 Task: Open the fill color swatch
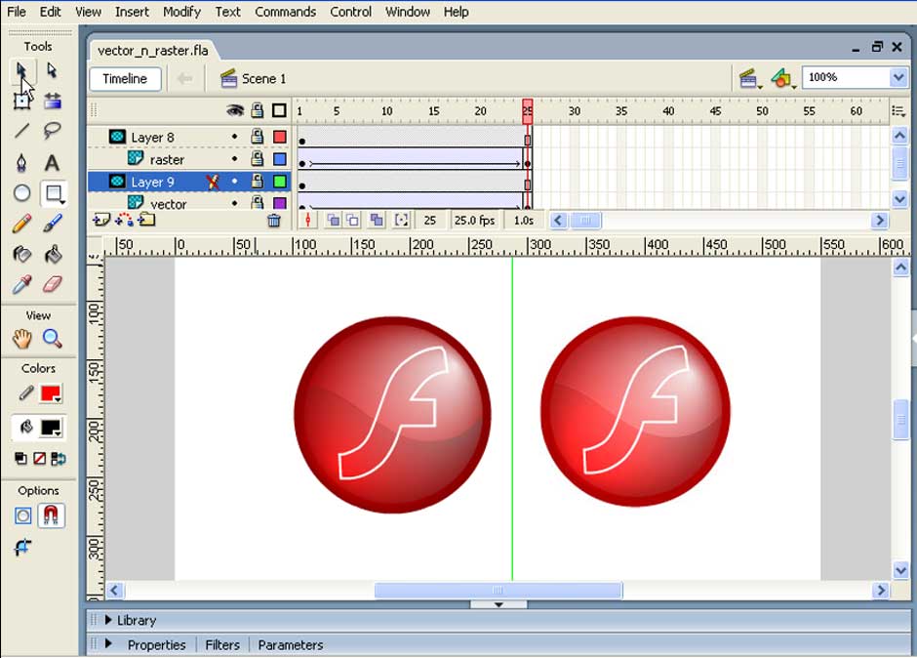point(51,428)
